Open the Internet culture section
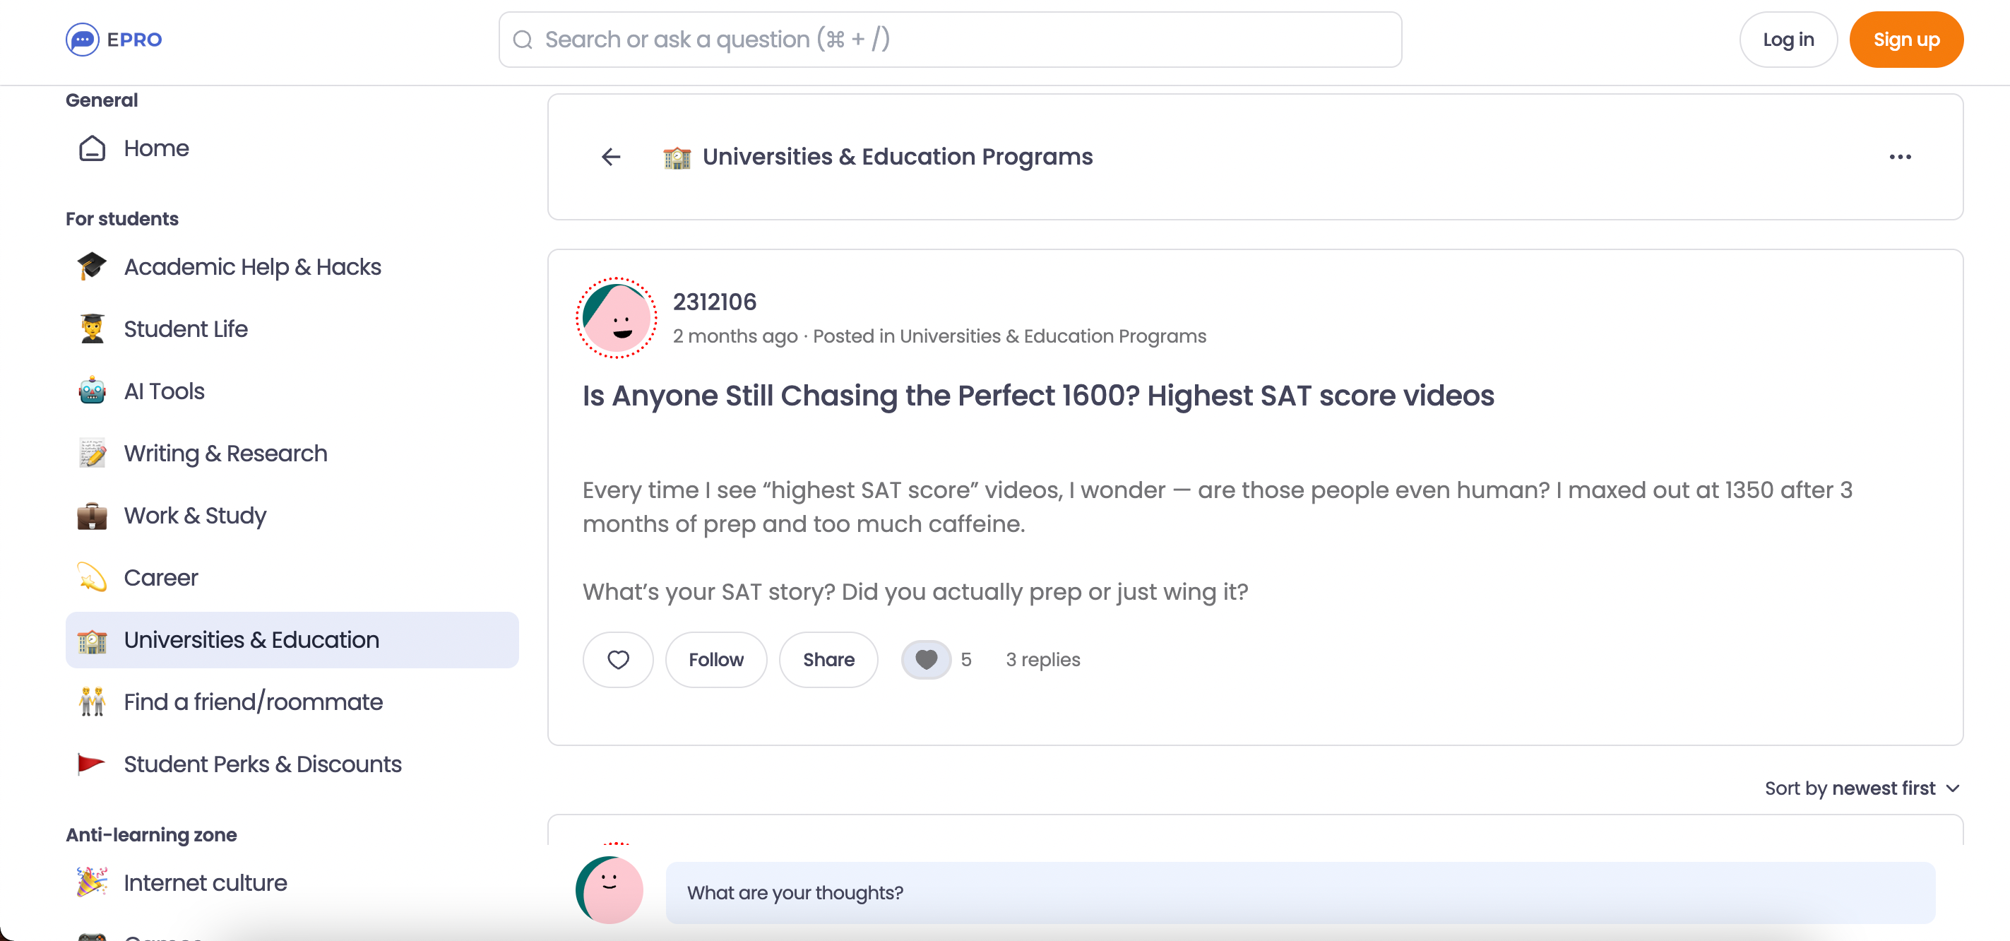2010x941 pixels. [206, 882]
